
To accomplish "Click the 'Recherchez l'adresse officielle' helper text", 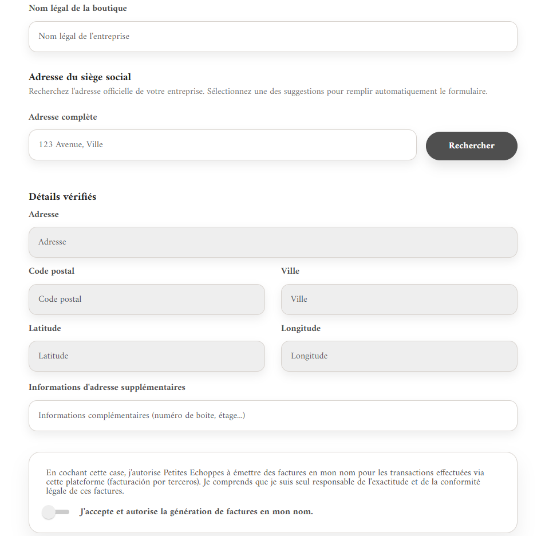I will tap(258, 92).
